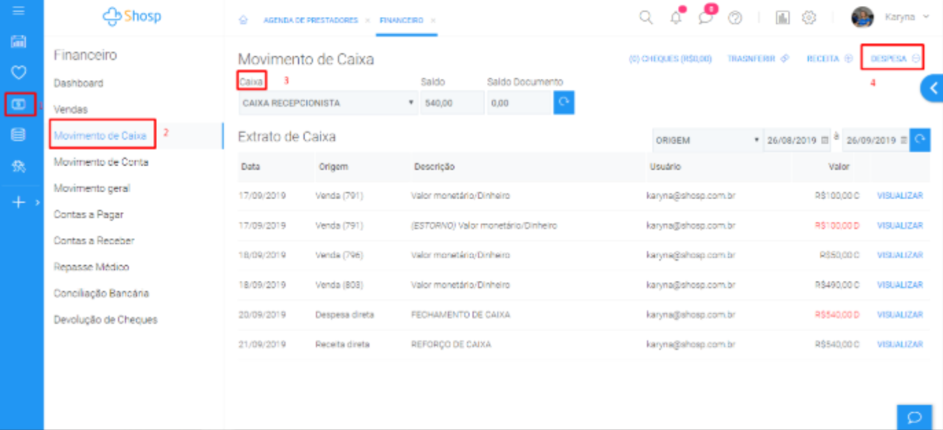The image size is (943, 430).
Task: Switch to the Agenda de Prestadores tab
Action: coord(310,20)
